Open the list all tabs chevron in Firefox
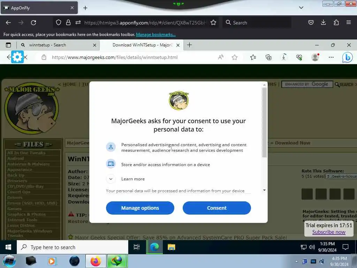357x268 pixels. coord(301,8)
